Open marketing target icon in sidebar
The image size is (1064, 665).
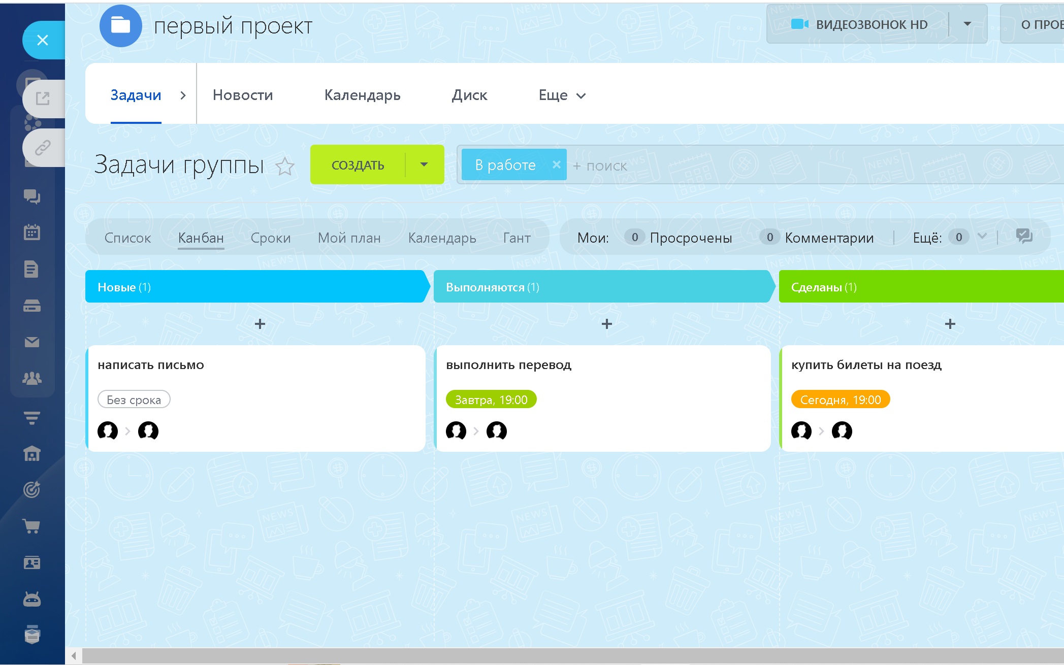coord(32,489)
